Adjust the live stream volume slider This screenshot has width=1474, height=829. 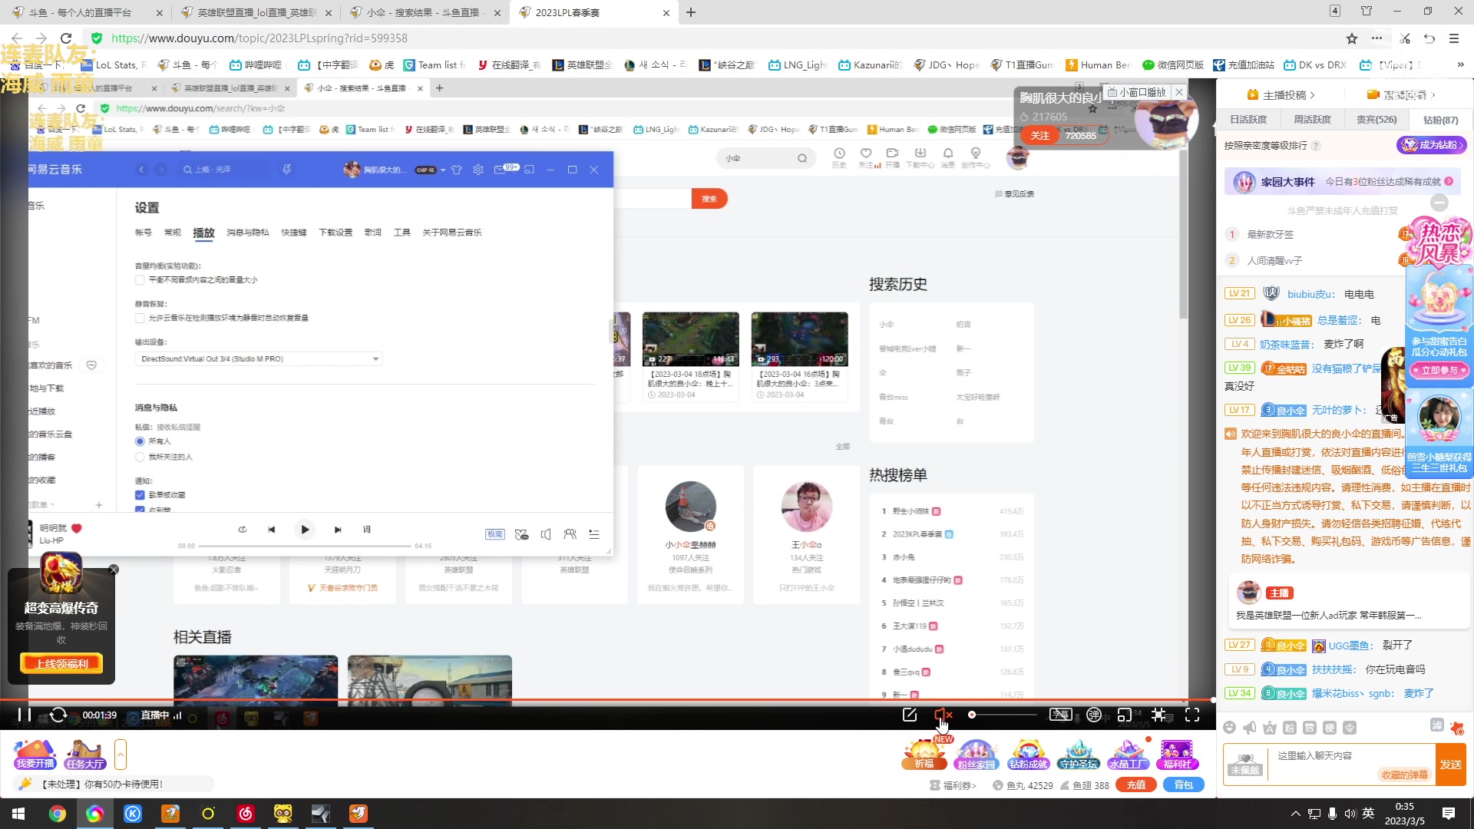coord(1003,715)
